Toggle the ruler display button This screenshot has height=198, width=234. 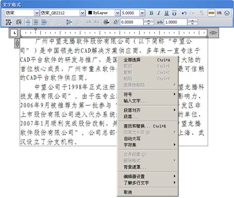[x=212, y=13]
